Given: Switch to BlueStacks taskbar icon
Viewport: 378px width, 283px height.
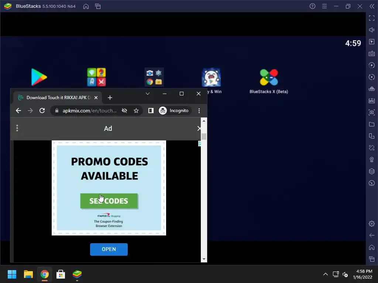Looking at the screenshot, I should coord(77,274).
